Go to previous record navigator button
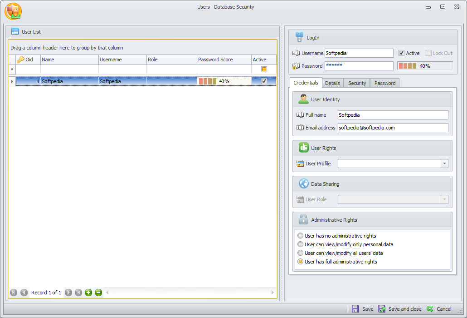Image resolution: width=467 pixels, height=318 pixels. point(24,293)
